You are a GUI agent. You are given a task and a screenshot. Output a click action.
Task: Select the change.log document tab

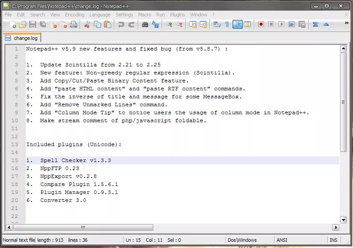tap(22, 38)
